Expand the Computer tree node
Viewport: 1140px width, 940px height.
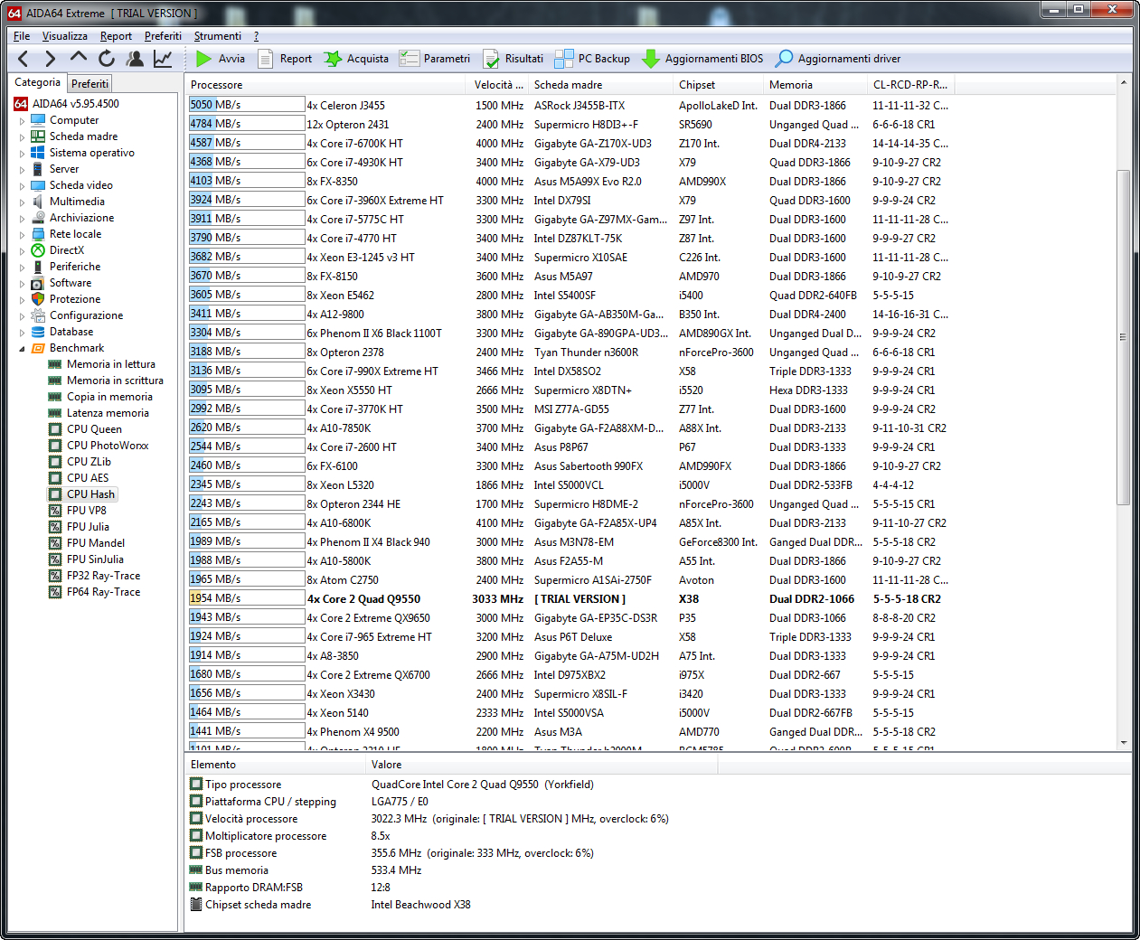[22, 121]
